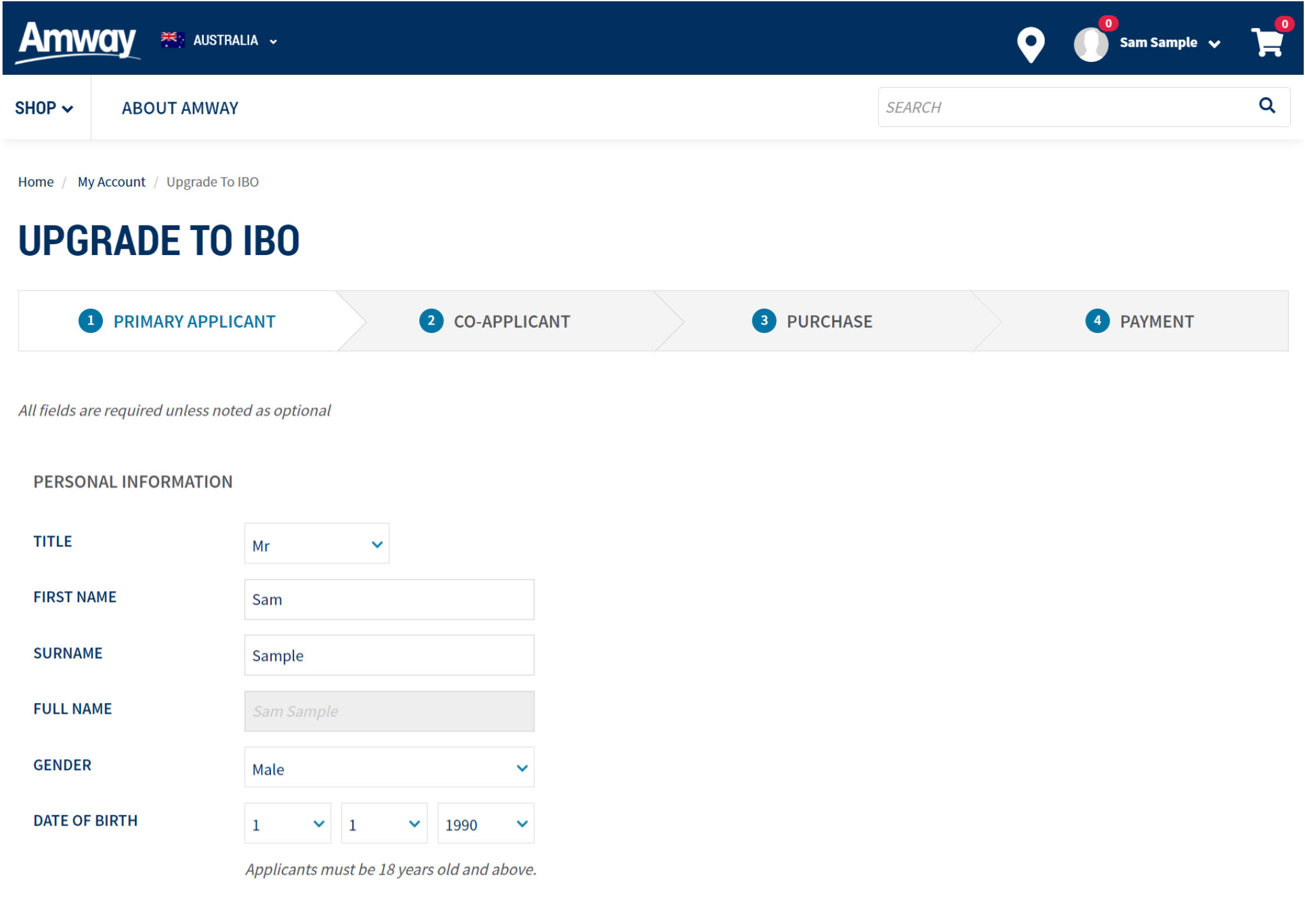Click step 2 circle for Co-Applicant
The width and height of the screenshot is (1305, 919).
pos(431,321)
